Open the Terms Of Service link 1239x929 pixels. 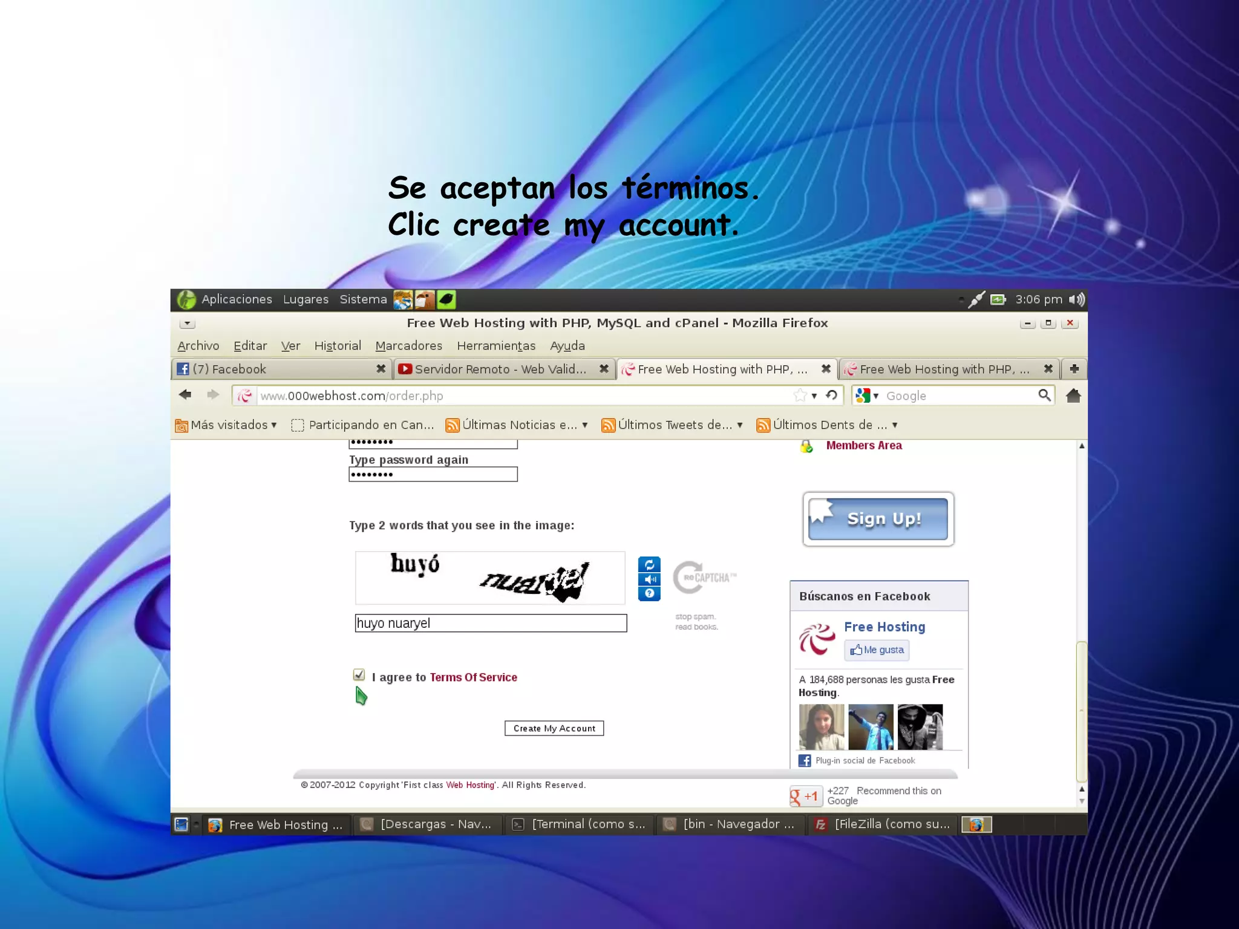[x=474, y=677]
